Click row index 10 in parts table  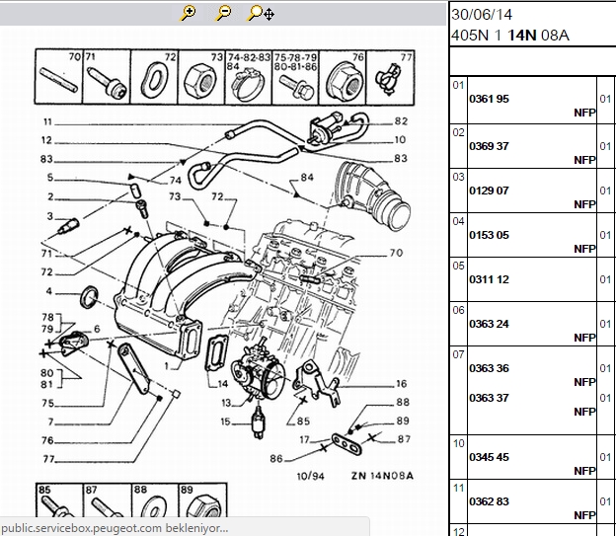point(458,443)
